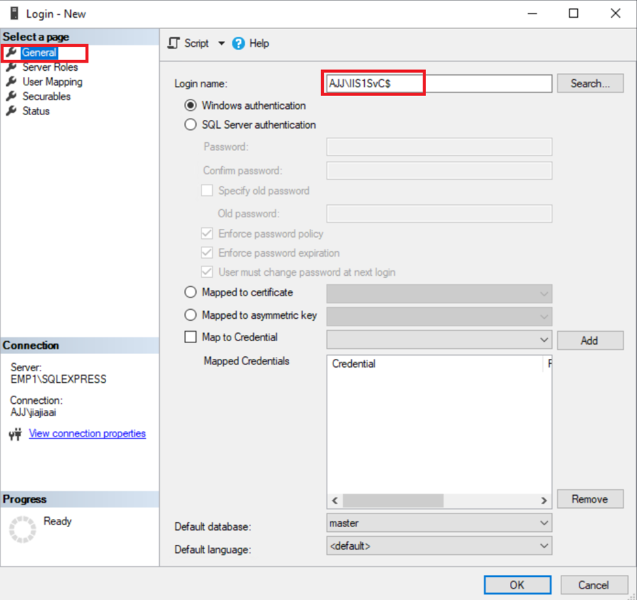Select SQL Server authentication
Screen dimensions: 637x600
[191, 125]
